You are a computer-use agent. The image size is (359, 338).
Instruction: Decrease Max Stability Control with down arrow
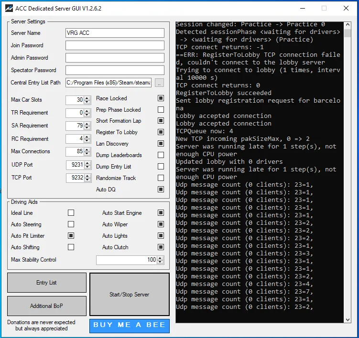pos(160,262)
